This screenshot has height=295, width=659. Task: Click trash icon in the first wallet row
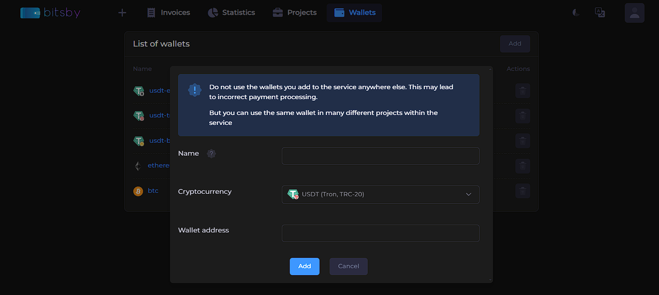[x=522, y=91]
